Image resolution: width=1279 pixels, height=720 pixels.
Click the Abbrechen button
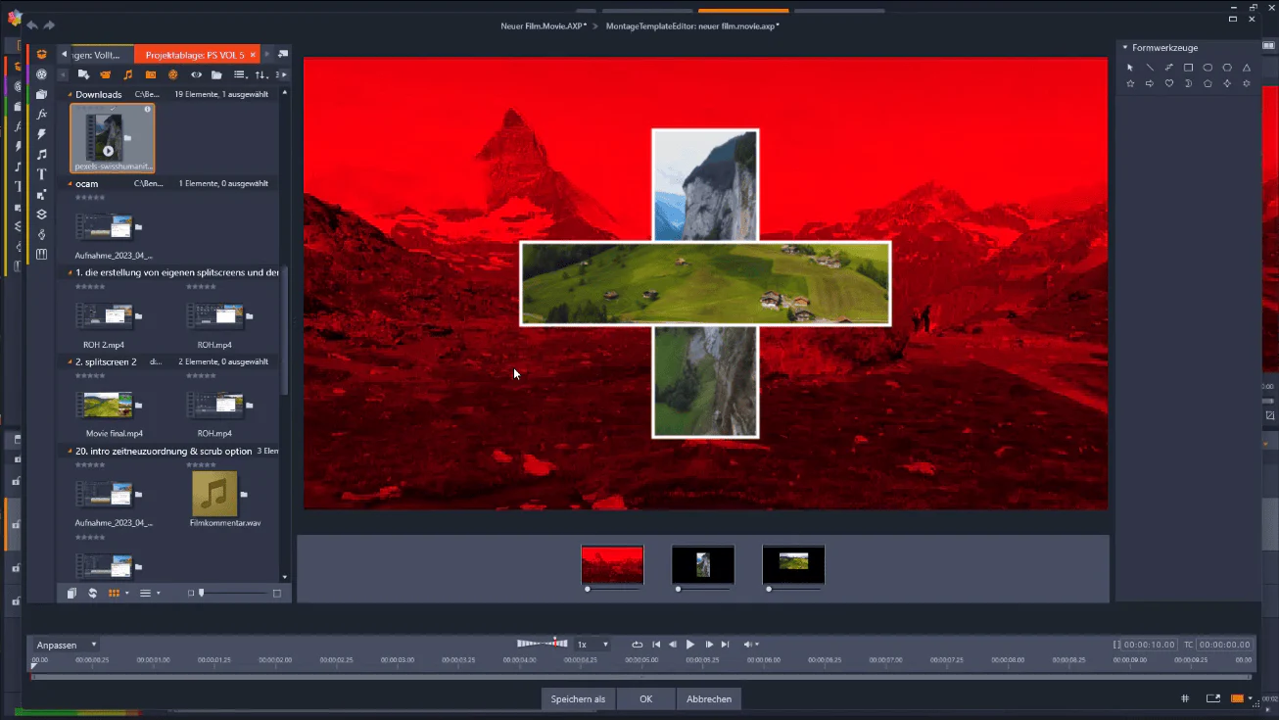coord(709,699)
